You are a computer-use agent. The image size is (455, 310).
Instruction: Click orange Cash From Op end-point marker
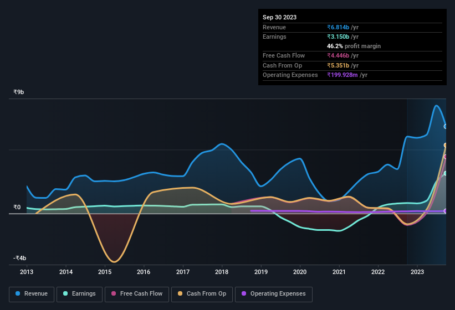coord(446,145)
